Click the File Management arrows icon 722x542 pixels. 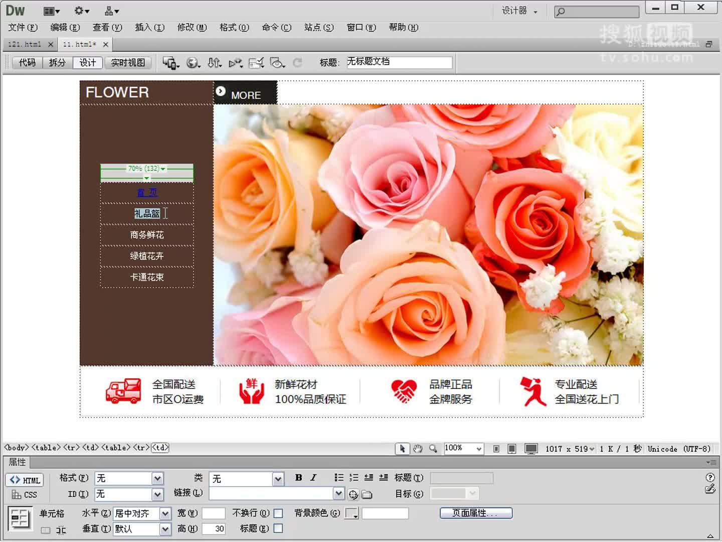point(215,63)
